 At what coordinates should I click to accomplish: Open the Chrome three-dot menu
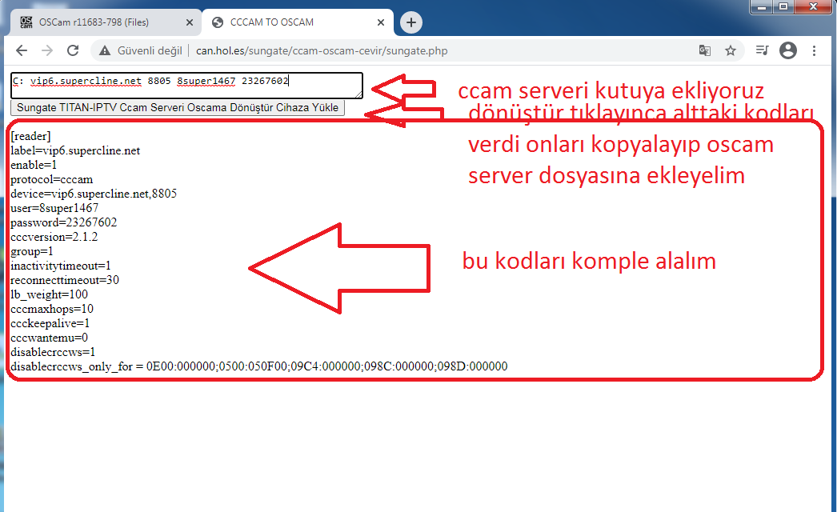[x=814, y=50]
